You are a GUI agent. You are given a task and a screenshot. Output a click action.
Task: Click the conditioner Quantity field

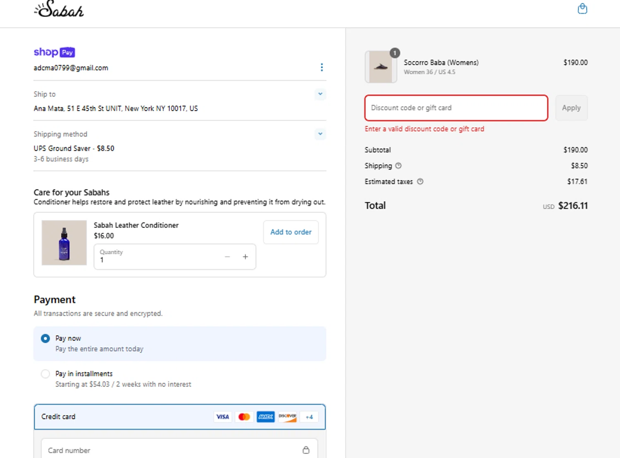pyautogui.click(x=175, y=257)
